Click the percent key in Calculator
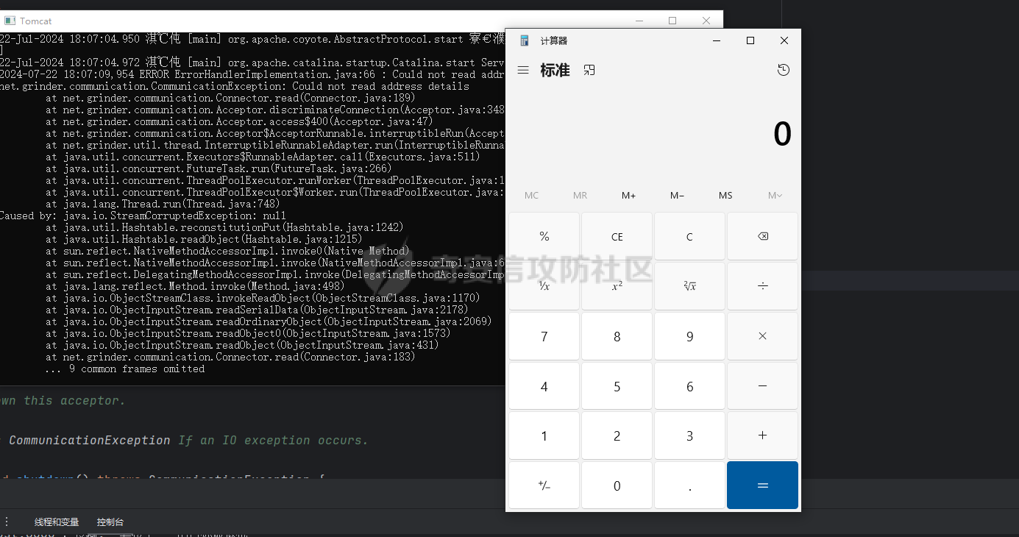 pyautogui.click(x=544, y=236)
